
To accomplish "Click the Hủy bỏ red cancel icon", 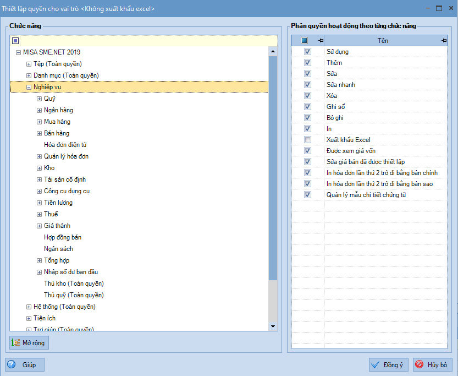I will (x=419, y=364).
